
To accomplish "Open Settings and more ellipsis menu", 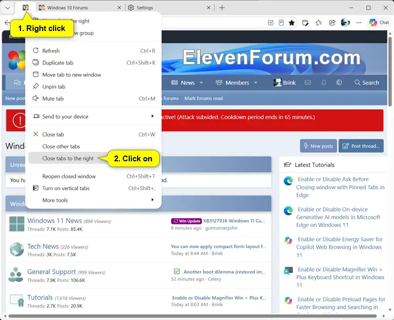I will (x=359, y=23).
